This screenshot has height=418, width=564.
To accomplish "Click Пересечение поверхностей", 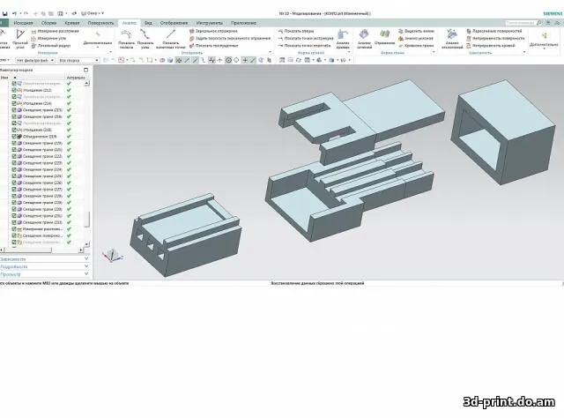I will click(493, 32).
